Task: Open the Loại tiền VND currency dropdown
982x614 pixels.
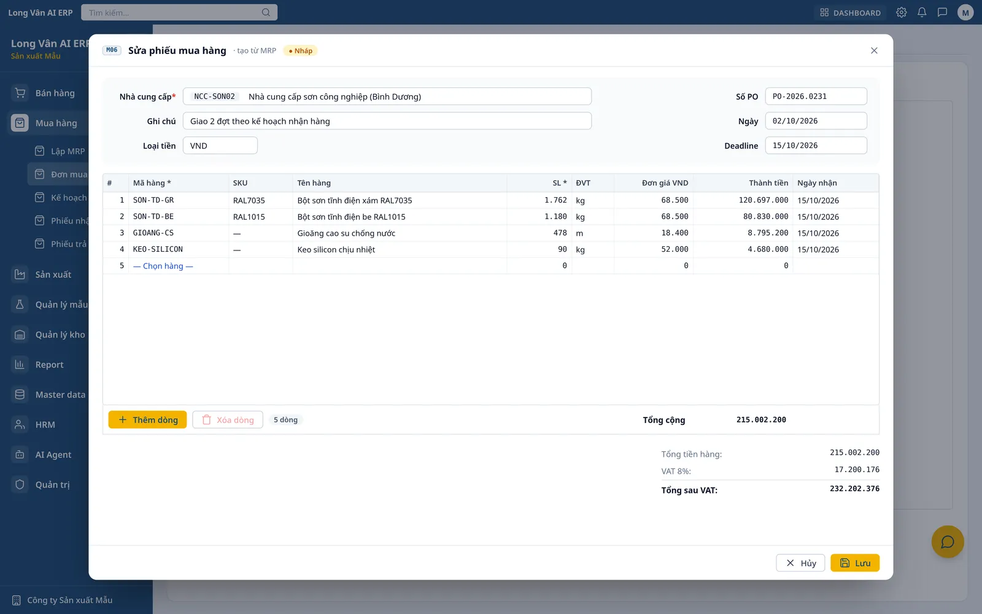Action: click(x=220, y=146)
